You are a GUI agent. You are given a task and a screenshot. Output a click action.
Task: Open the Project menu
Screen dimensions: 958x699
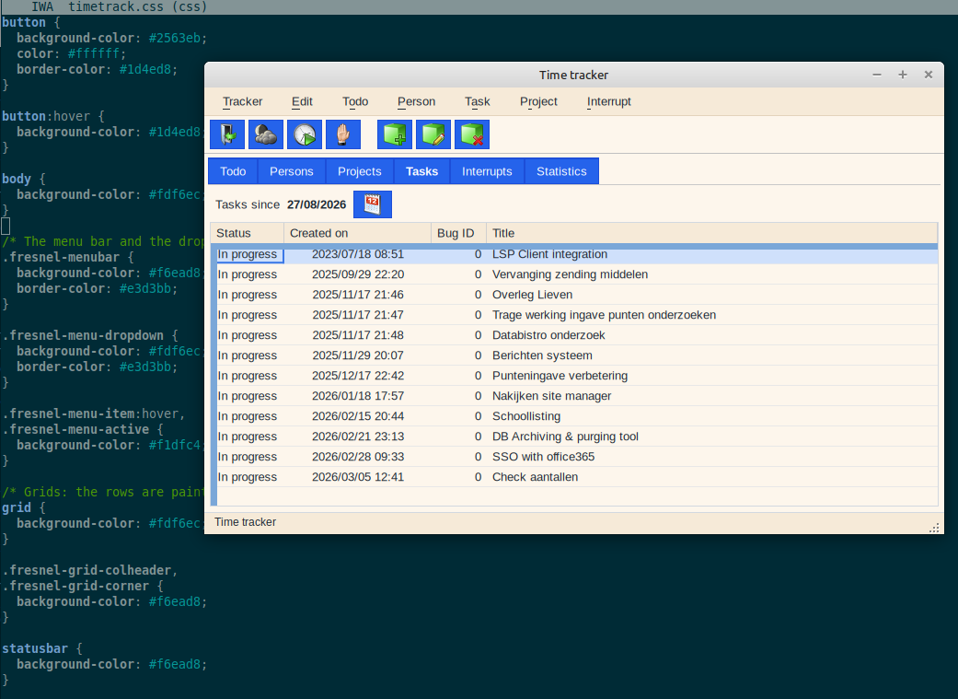click(x=538, y=101)
